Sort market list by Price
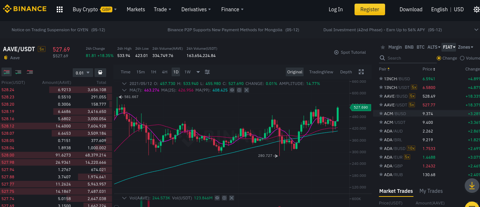The image size is (480, 207). pyautogui.click(x=429, y=69)
